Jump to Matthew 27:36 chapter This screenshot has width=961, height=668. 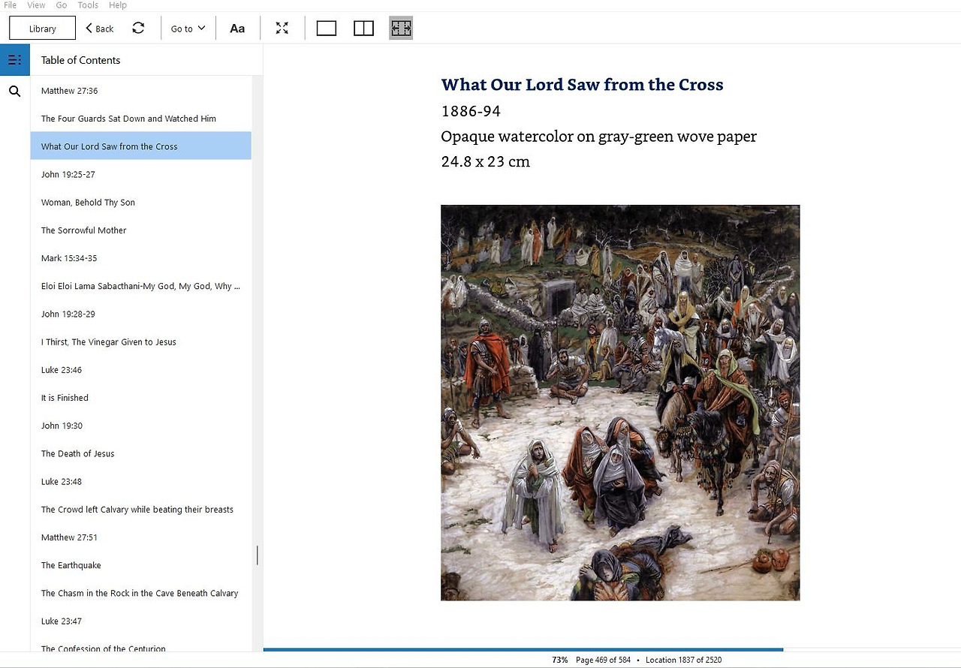coord(141,91)
